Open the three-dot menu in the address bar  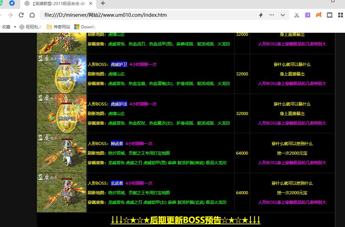272,15
